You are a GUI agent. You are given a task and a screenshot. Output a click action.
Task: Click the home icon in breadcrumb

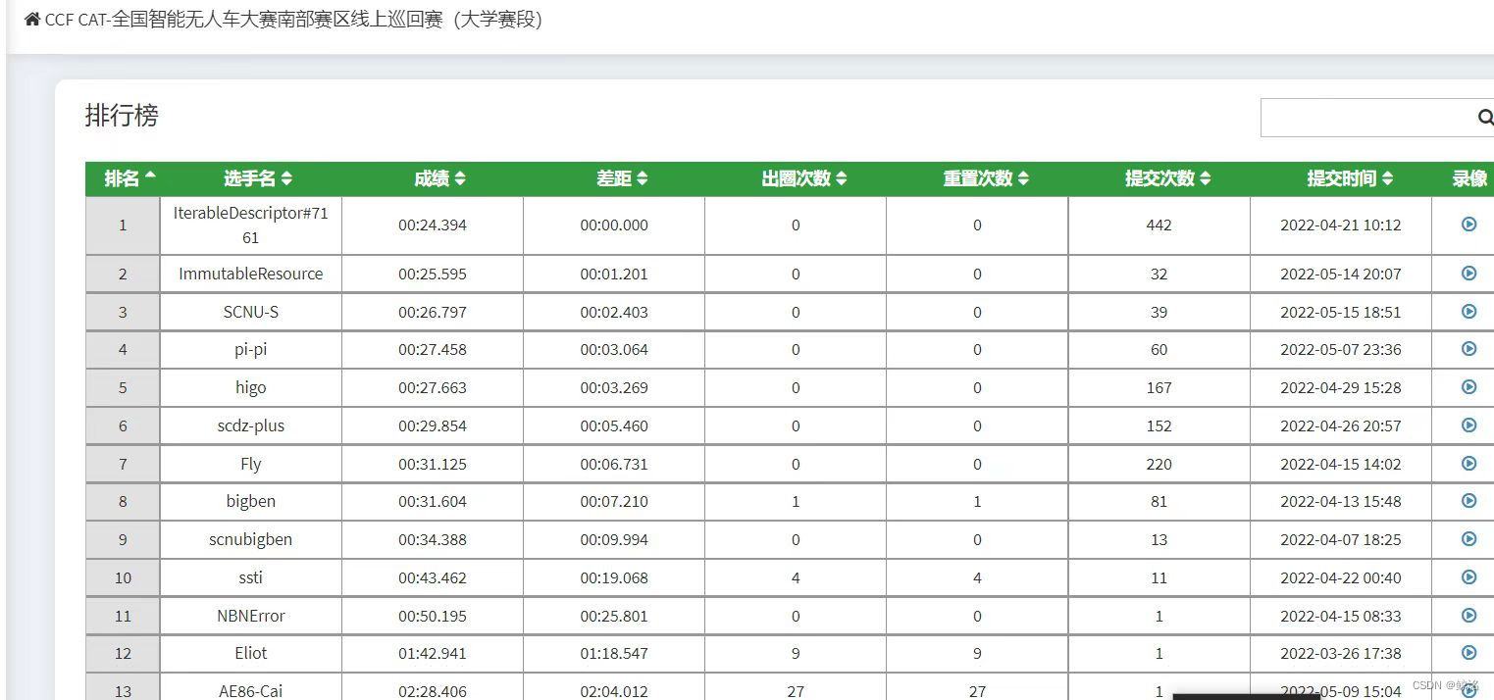pyautogui.click(x=32, y=19)
